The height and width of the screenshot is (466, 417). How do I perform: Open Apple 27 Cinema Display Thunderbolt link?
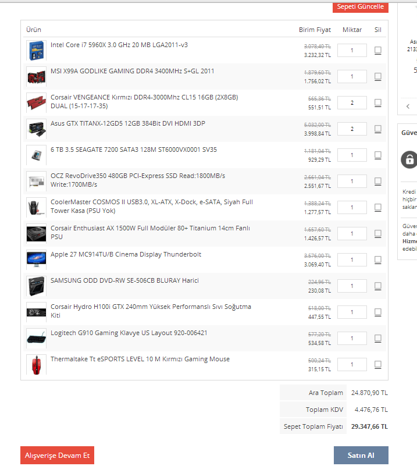126,254
